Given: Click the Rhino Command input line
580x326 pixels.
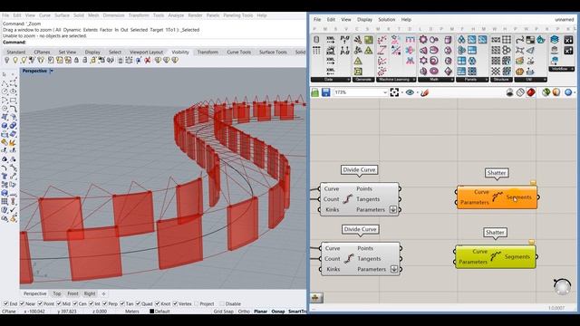Looking at the screenshot, I should pyautogui.click(x=153, y=43).
